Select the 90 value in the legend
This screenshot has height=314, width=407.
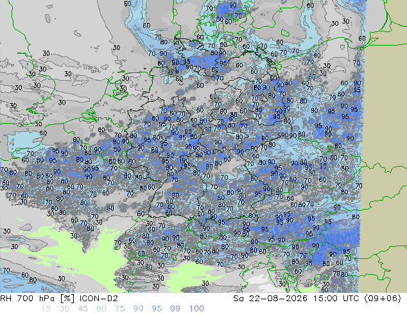click(x=138, y=309)
